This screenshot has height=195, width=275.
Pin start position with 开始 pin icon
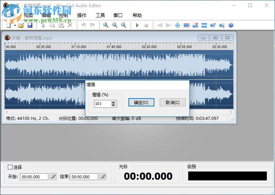53,176
